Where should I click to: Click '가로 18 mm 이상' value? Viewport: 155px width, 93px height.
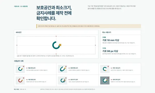111,40
